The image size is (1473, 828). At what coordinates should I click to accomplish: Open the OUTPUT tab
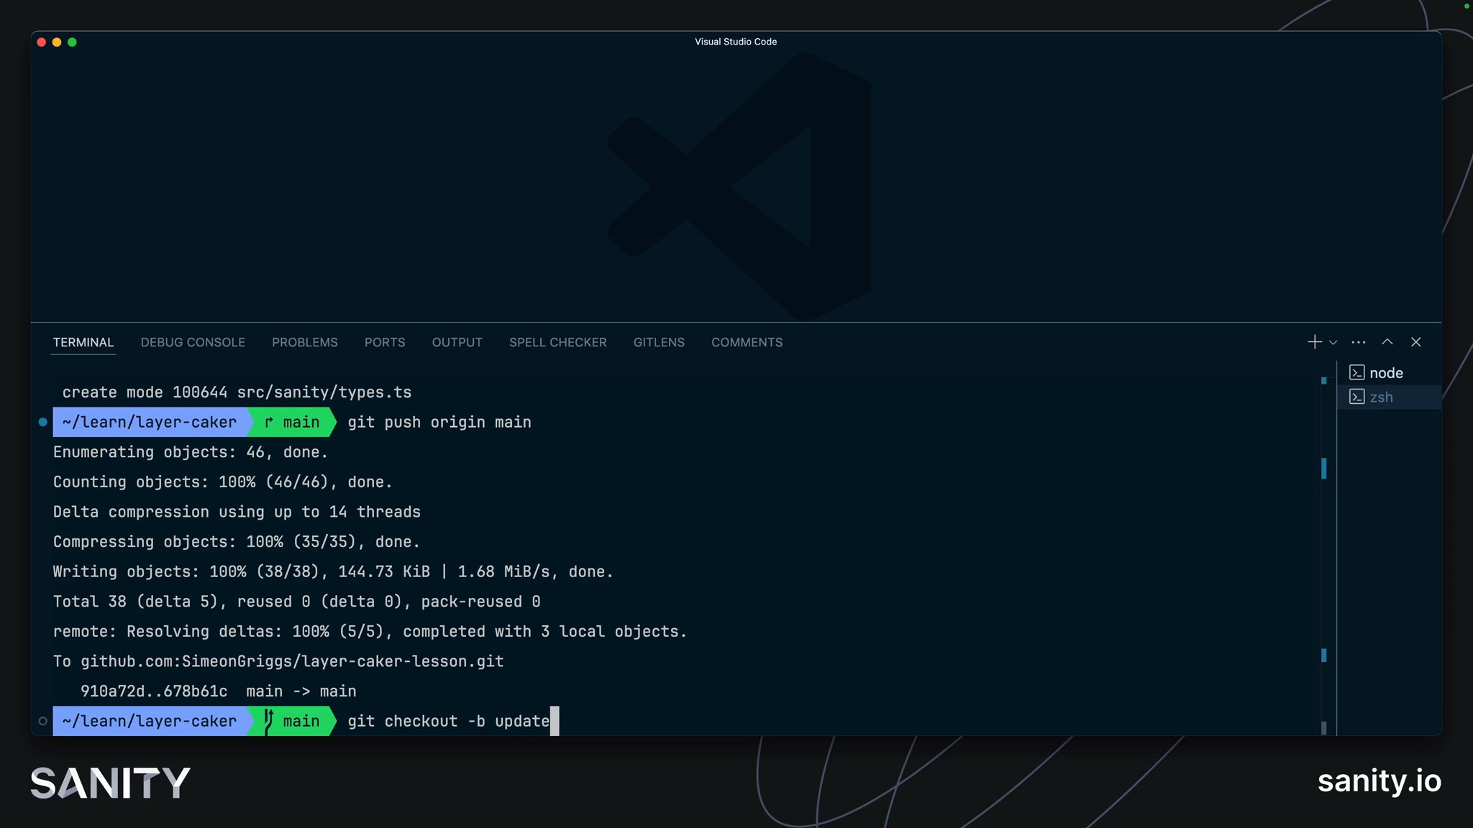(457, 342)
